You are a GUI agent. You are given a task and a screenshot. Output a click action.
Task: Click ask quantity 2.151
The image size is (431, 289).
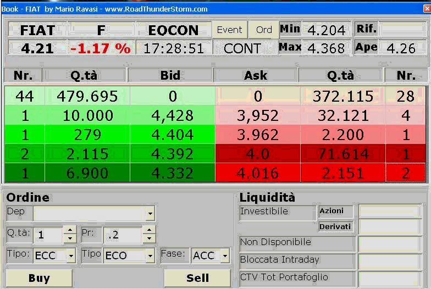coord(343,173)
